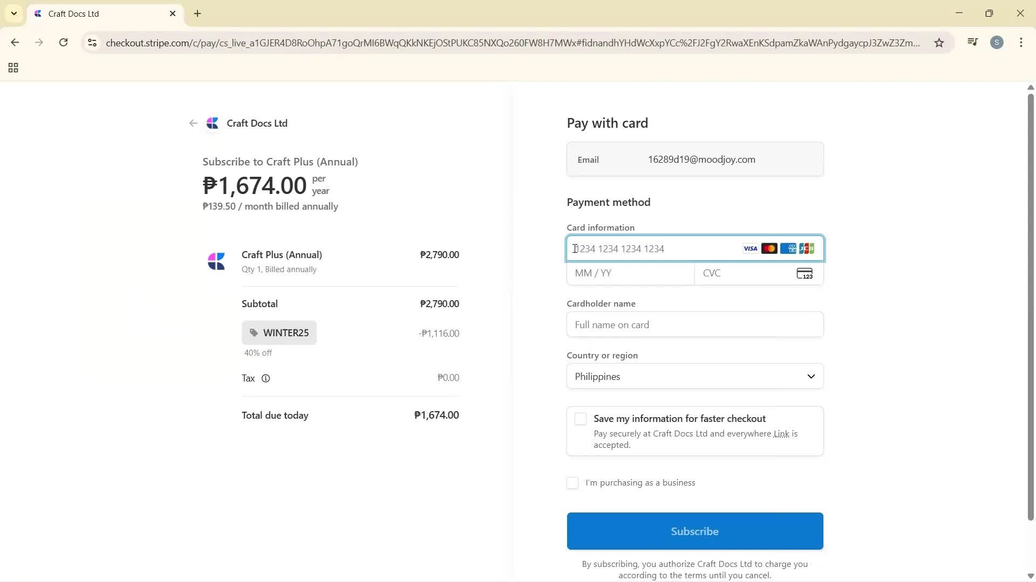This screenshot has width=1036, height=582.
Task: Bookmark the page using the star icon
Action: [939, 43]
